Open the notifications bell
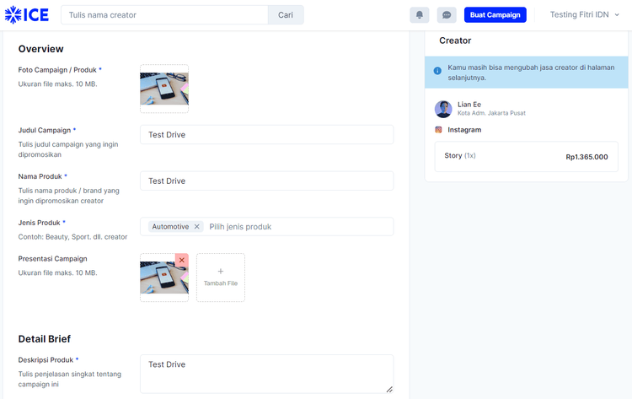632x399 pixels. pos(420,15)
